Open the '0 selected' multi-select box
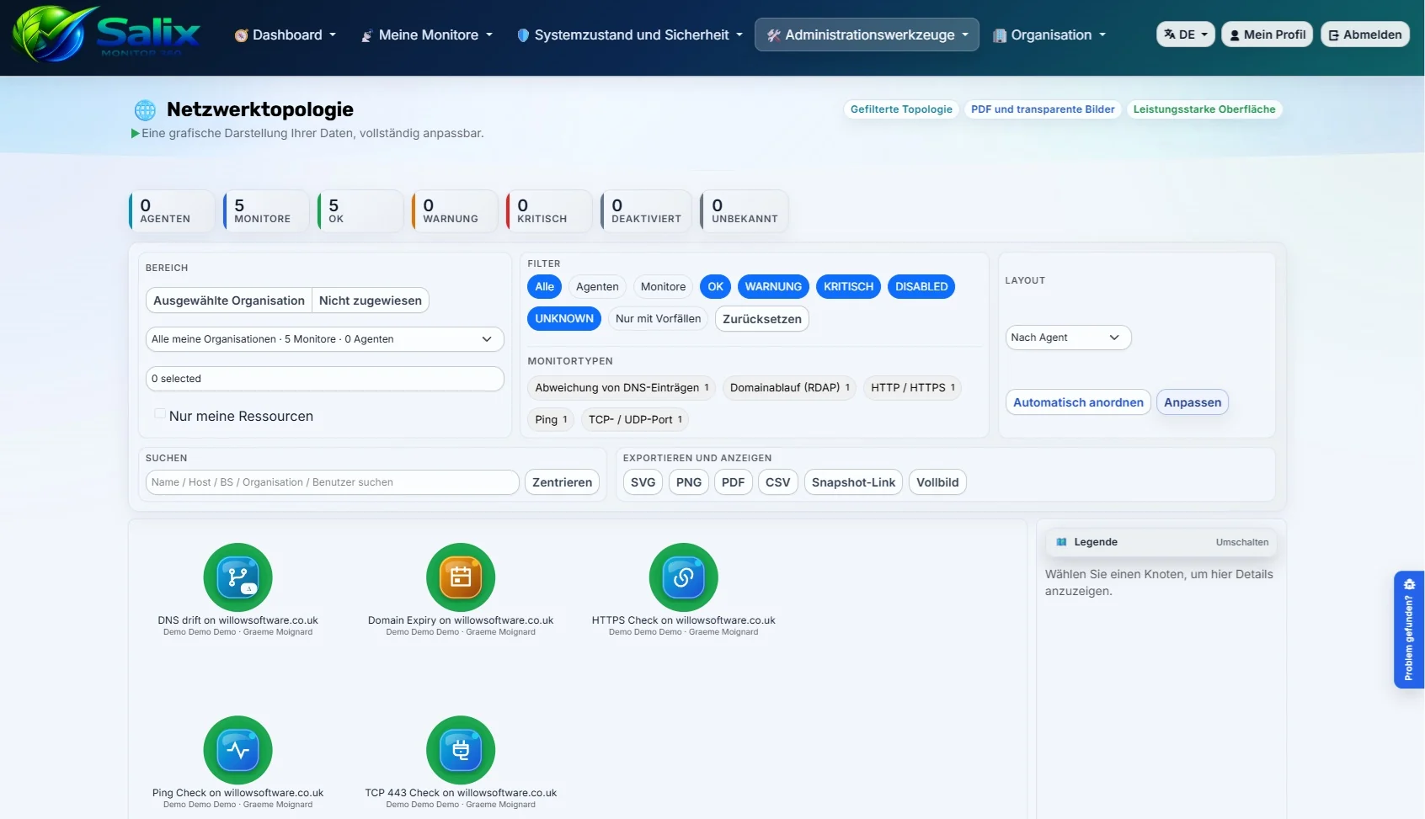Viewport: 1425px width, 819px height. coord(324,379)
